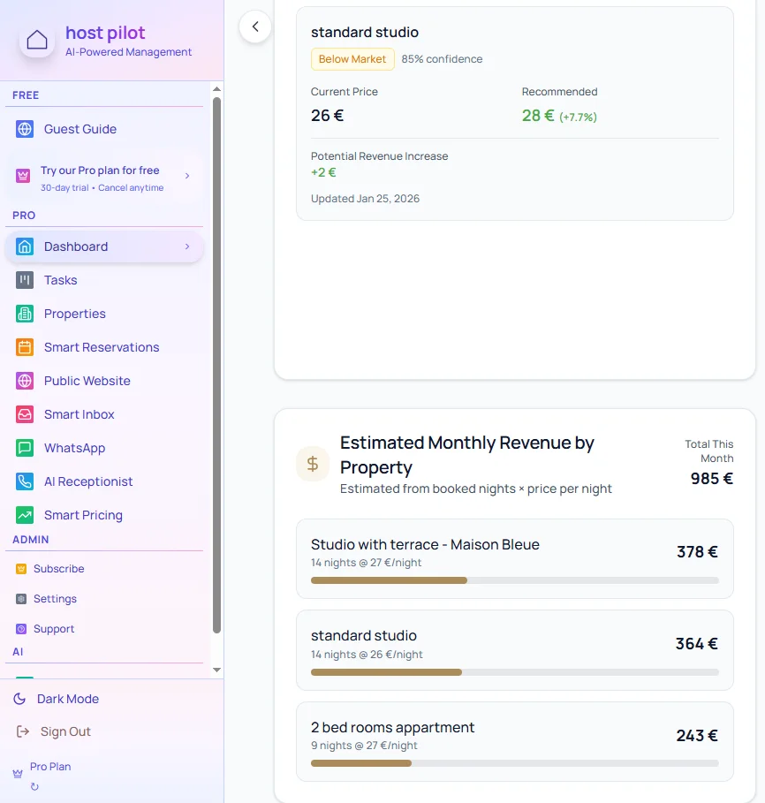Image resolution: width=765 pixels, height=803 pixels.
Task: Select the Smart Reservations calendar icon
Action: (24, 347)
